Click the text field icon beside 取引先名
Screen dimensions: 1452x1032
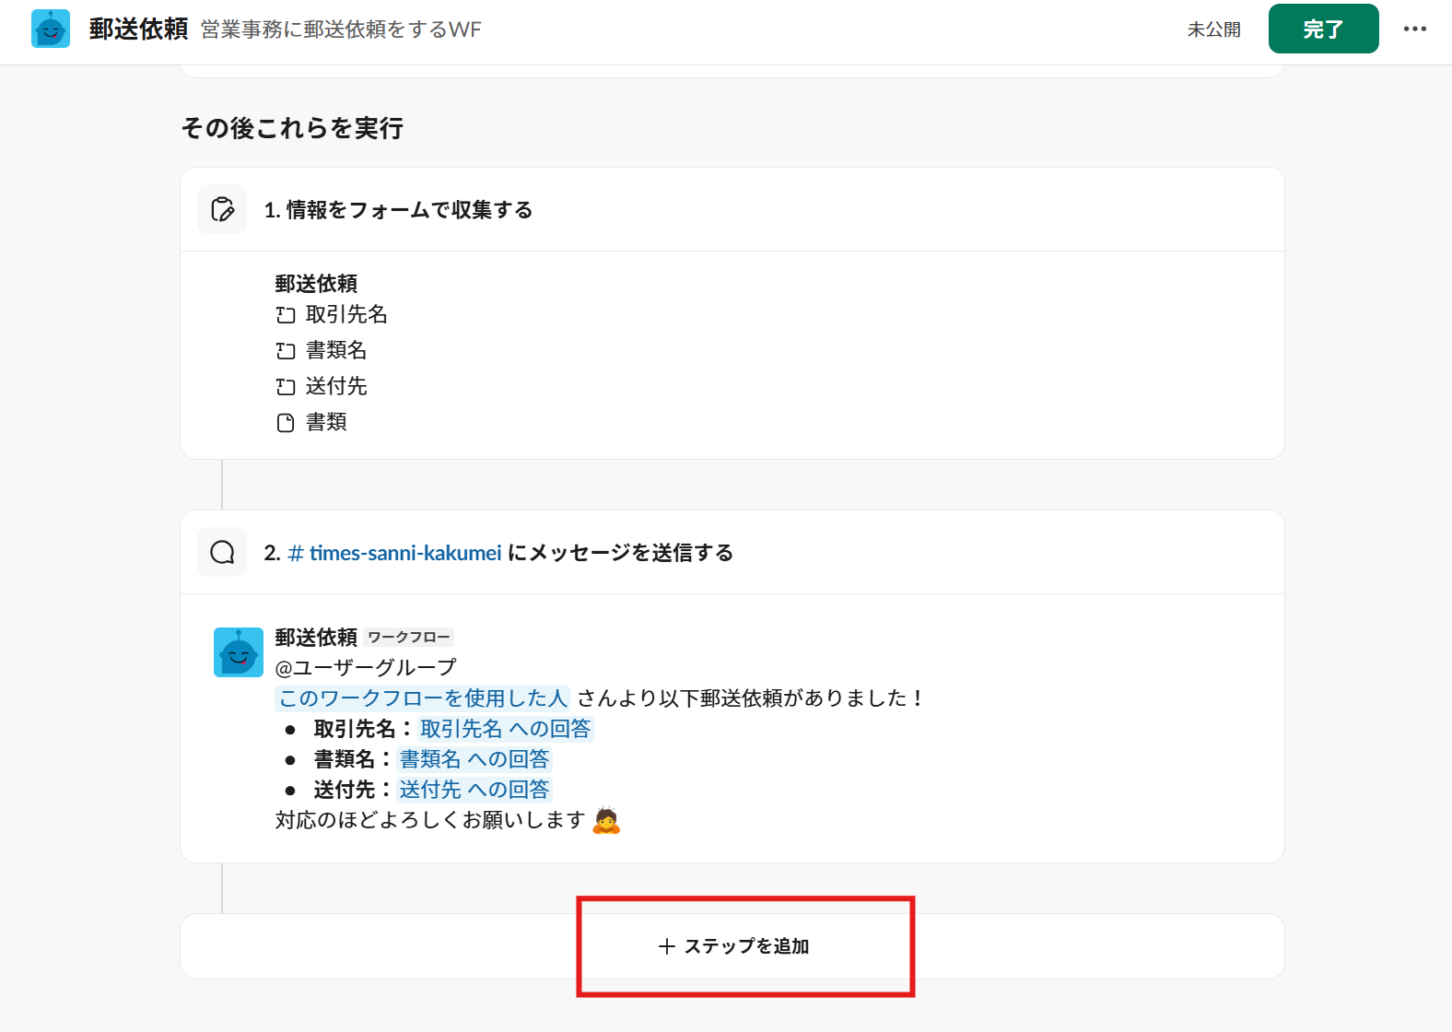click(286, 315)
